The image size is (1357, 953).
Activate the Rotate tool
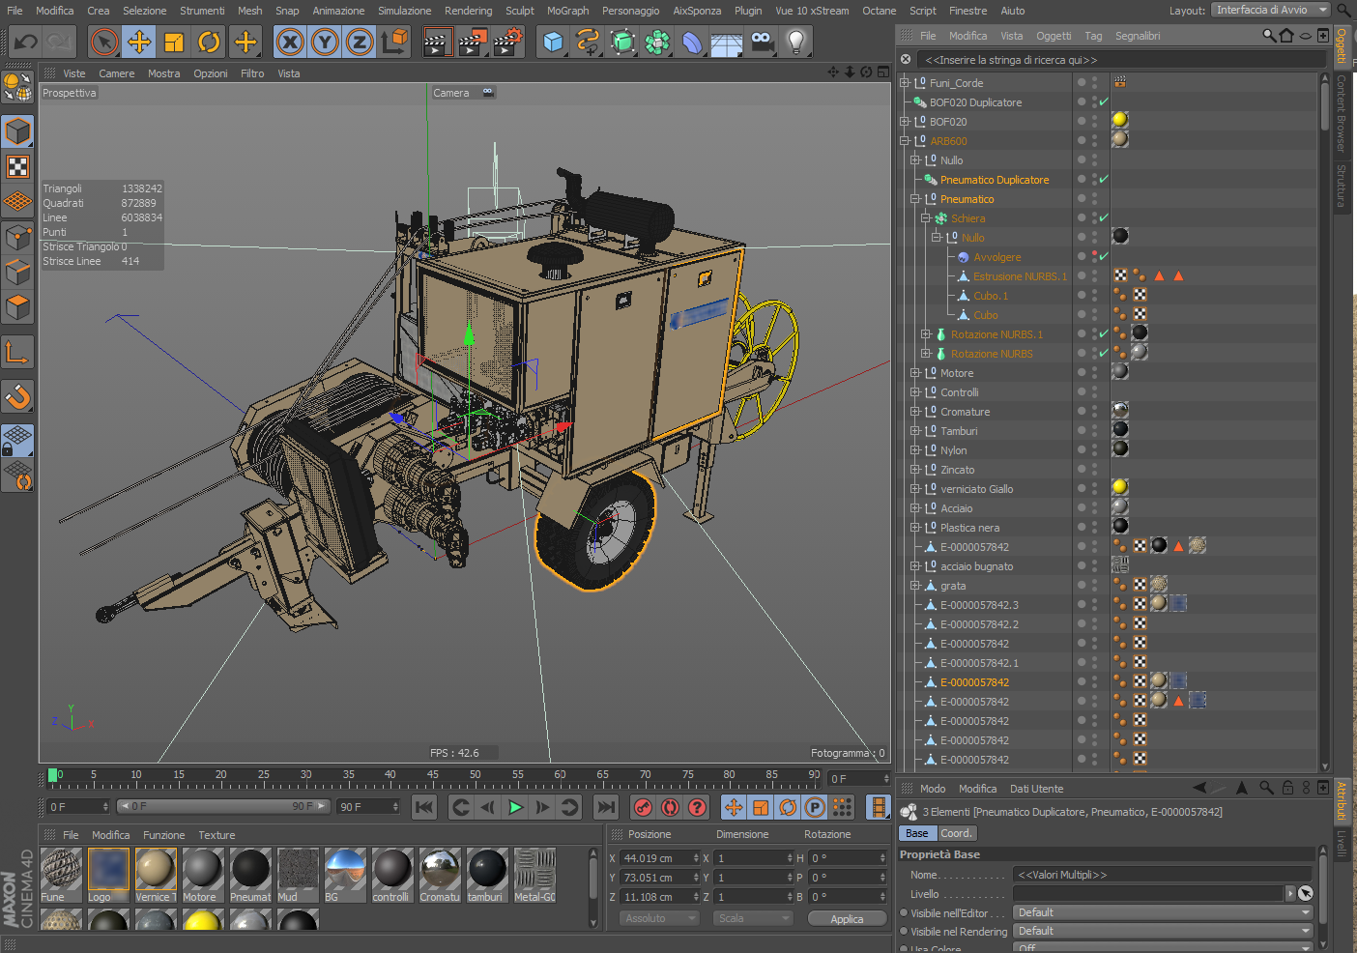click(x=209, y=42)
